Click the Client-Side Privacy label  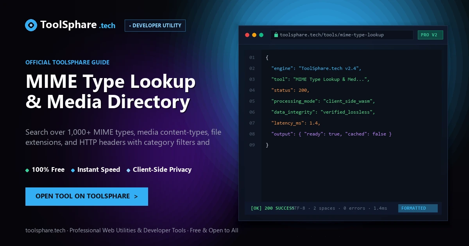[162, 170]
